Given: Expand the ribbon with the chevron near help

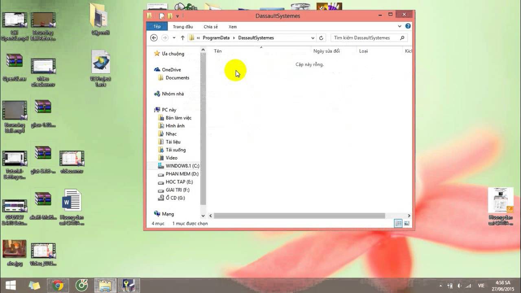Looking at the screenshot, I should tap(400, 26).
